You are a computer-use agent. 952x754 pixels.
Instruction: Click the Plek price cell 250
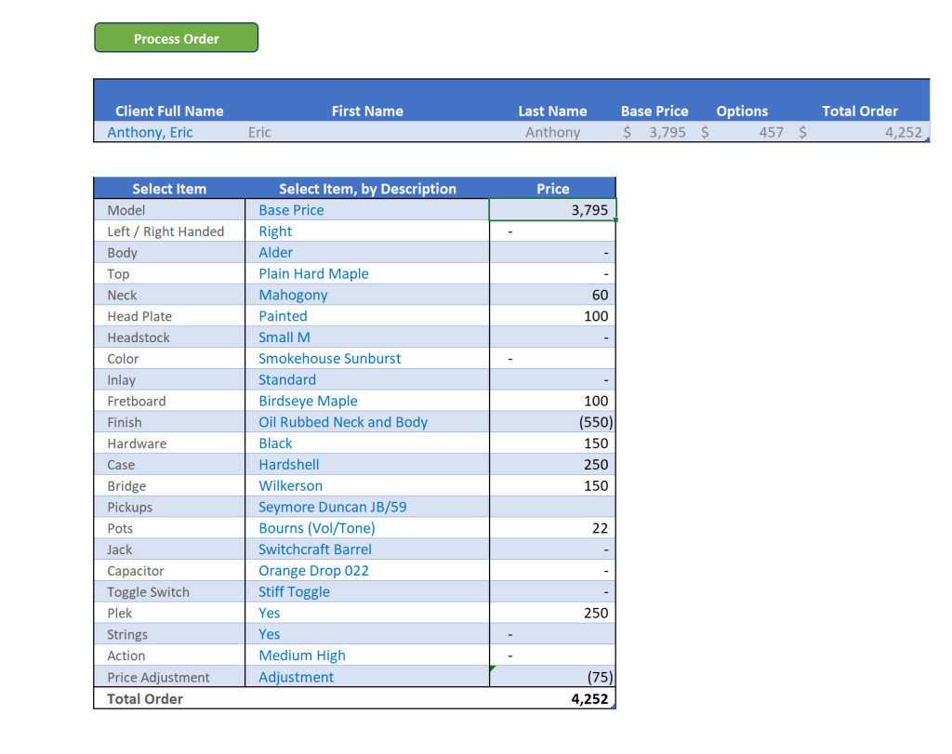click(x=552, y=614)
